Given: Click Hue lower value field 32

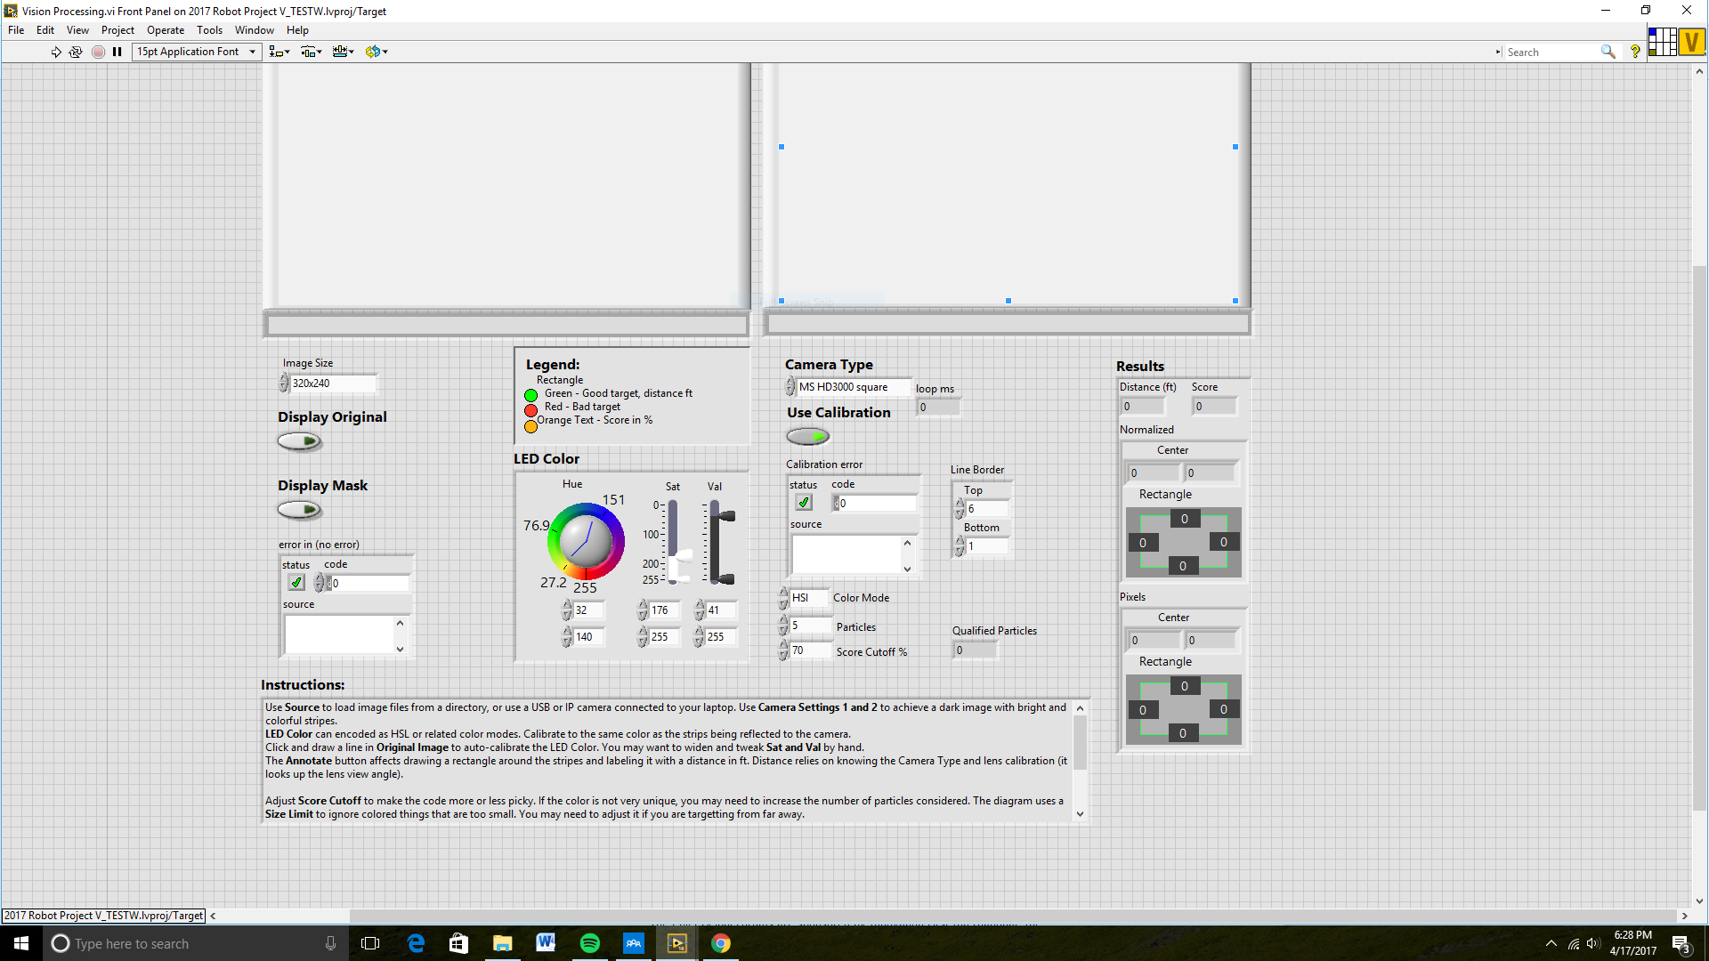Looking at the screenshot, I should tap(588, 610).
